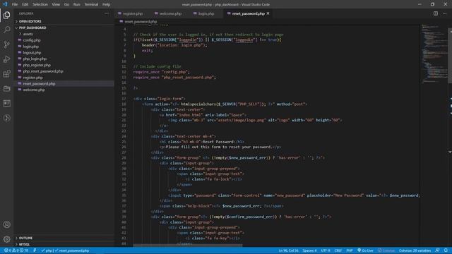Image resolution: width=452 pixels, height=254 pixels.
Task: Click Spaces: 4 indentation setting
Action: pyautogui.click(x=309, y=250)
